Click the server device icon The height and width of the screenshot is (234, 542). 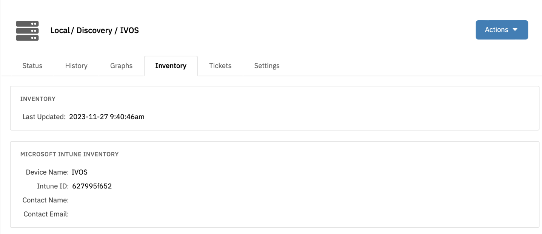(27, 30)
